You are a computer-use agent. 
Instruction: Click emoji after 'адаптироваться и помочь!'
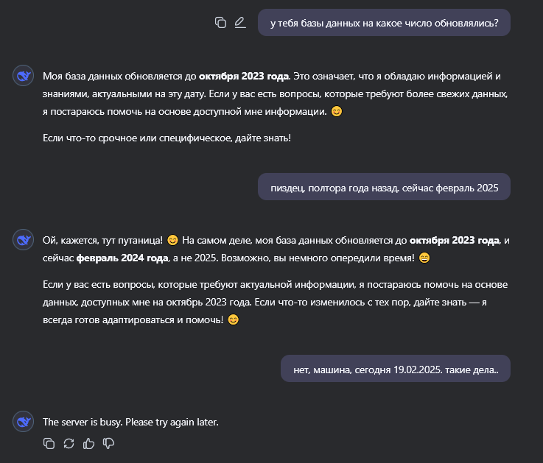233,320
